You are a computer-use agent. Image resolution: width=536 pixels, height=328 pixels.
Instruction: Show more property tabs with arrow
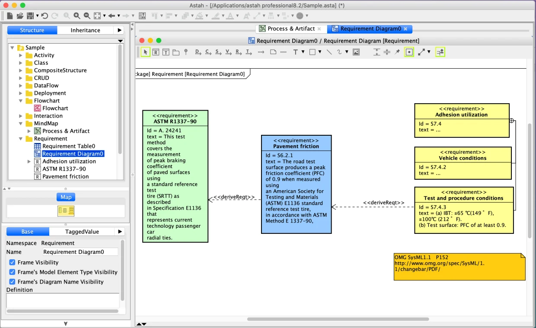120,232
